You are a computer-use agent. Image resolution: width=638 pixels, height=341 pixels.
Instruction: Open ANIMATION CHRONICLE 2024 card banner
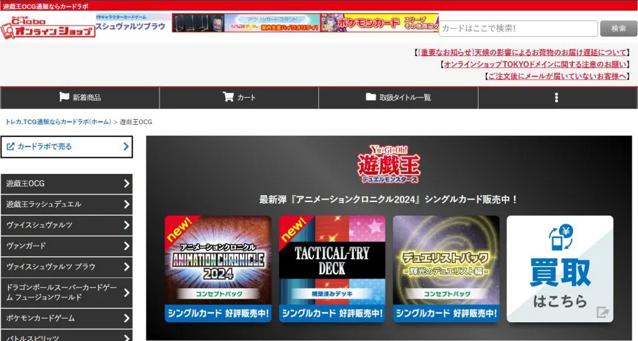[218, 269]
